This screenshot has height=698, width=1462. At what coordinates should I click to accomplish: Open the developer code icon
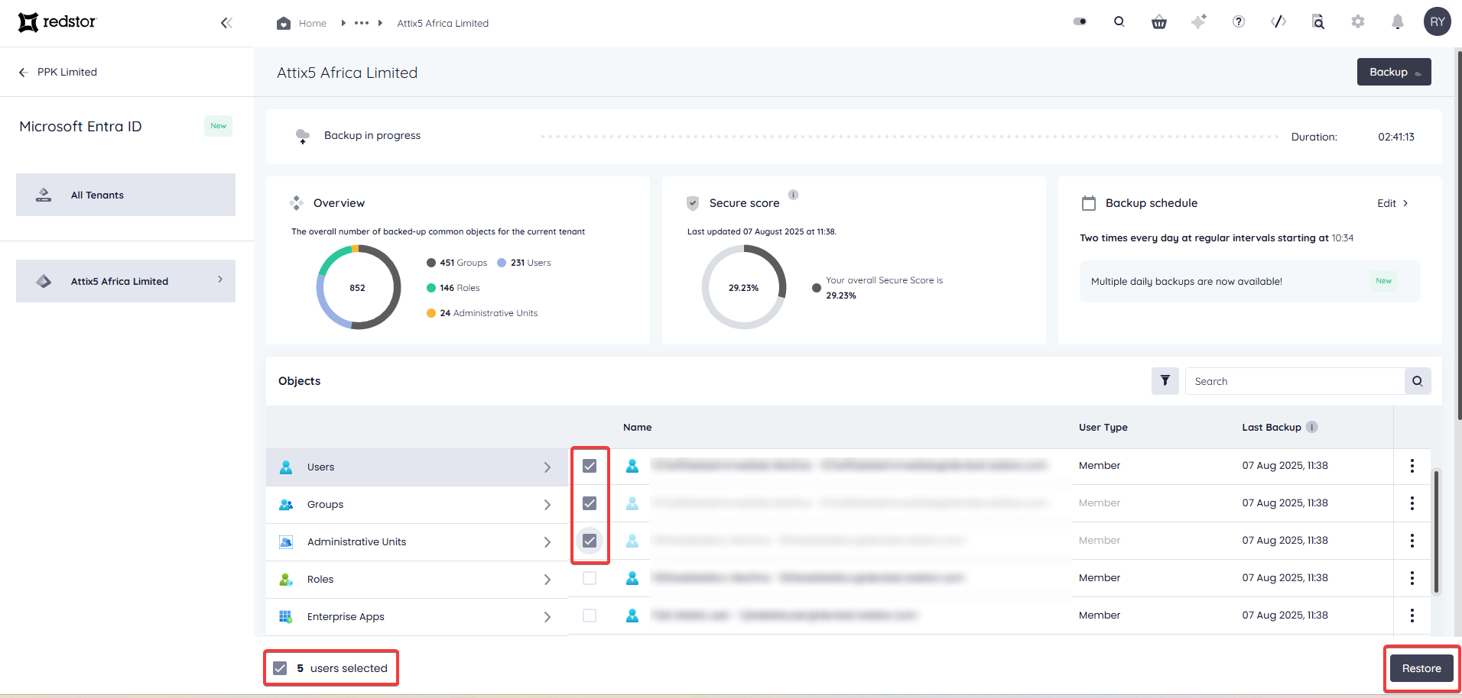click(x=1278, y=21)
